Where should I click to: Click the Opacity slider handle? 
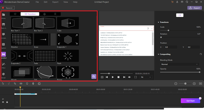coord(200,72)
